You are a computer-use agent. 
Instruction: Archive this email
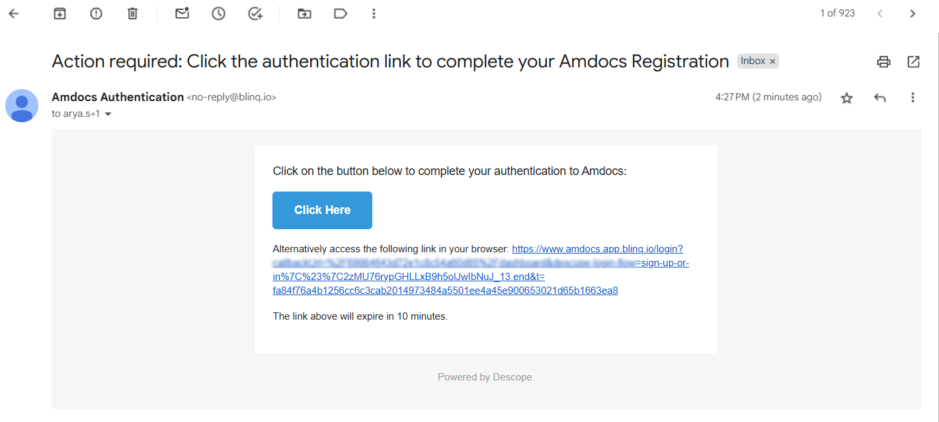coord(60,13)
